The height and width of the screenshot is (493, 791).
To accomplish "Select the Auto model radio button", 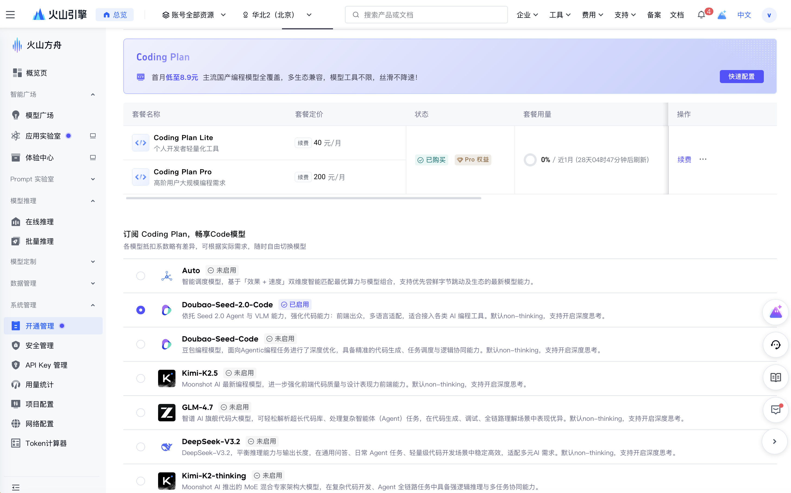I will coord(141,276).
